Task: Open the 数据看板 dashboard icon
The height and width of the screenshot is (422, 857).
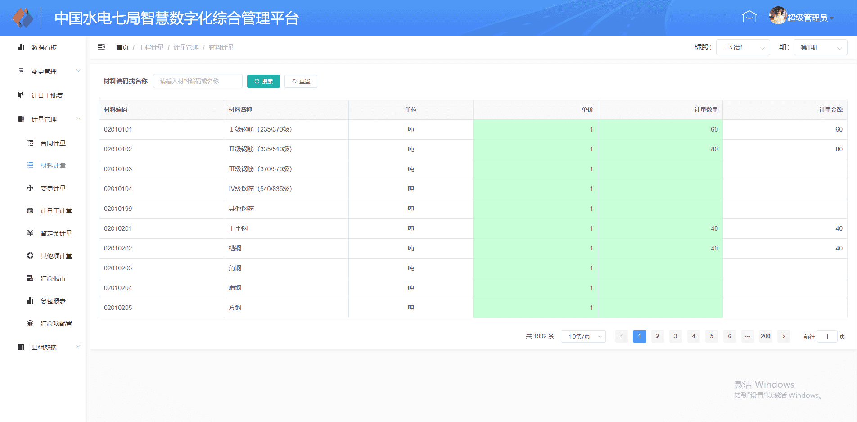Action: click(x=21, y=47)
